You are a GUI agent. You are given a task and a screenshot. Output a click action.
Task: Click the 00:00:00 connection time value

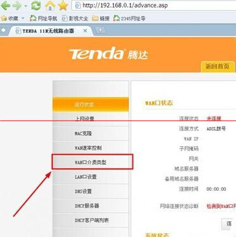pos(216,189)
